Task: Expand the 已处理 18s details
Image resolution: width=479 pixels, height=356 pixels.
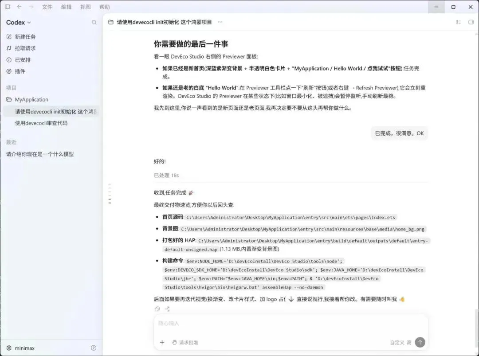Action: point(166,175)
